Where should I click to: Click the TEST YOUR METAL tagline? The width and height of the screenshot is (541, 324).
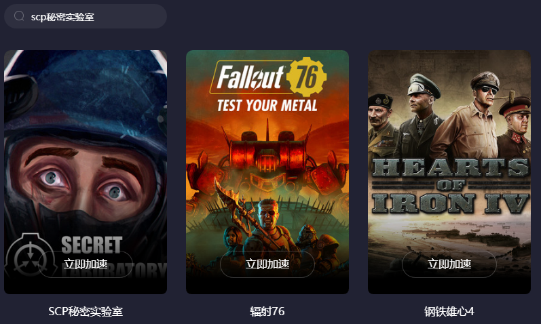(x=267, y=106)
